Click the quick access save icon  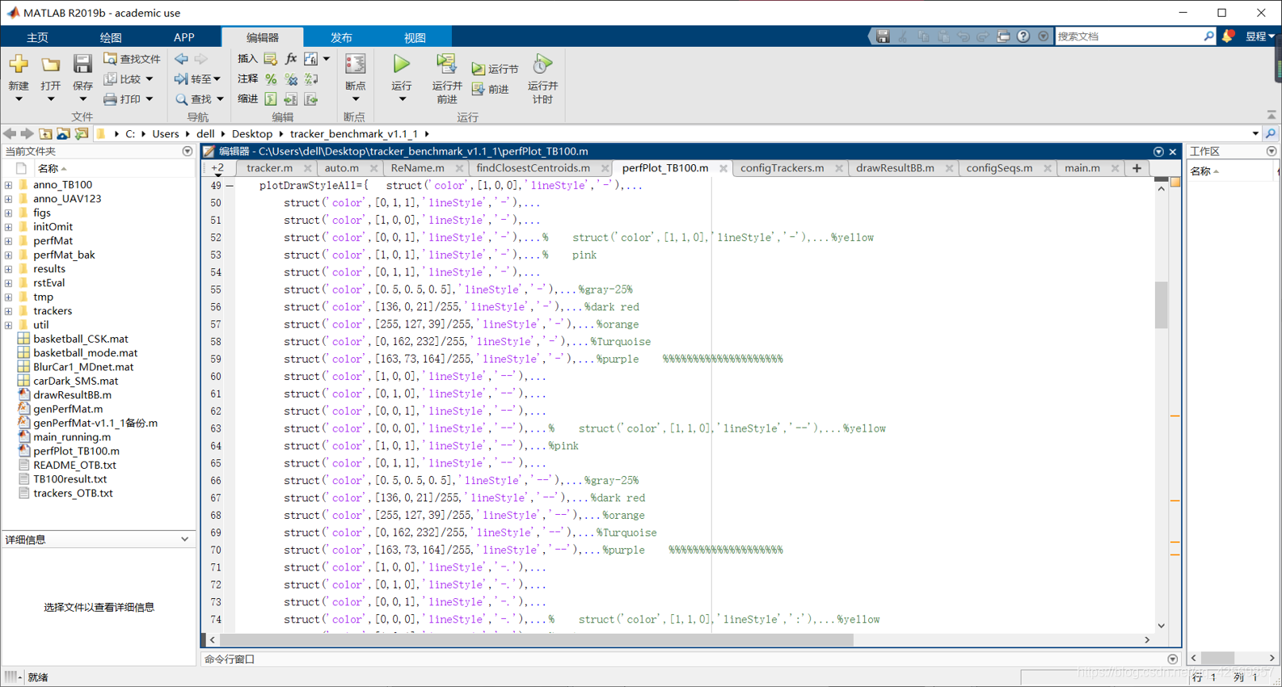[x=883, y=36]
